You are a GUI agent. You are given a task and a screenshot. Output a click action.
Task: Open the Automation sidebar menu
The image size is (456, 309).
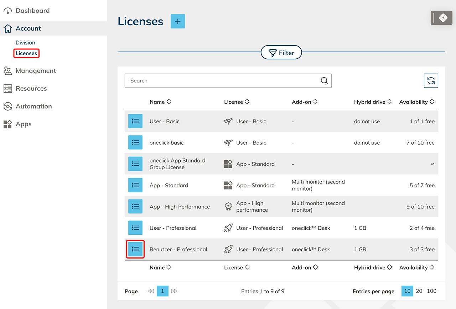tap(33, 106)
